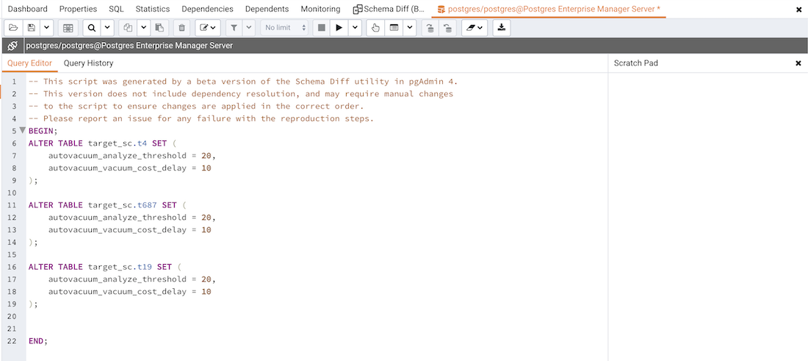
Task: Open a SQL file with the folder icon
Action: click(x=13, y=28)
